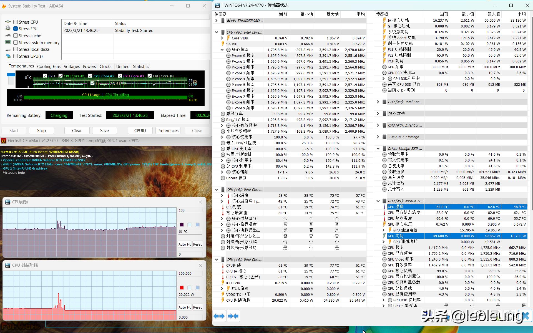Switch to the Cooling Fans tab
Viewport: 533px width, 333px height.
coord(49,67)
